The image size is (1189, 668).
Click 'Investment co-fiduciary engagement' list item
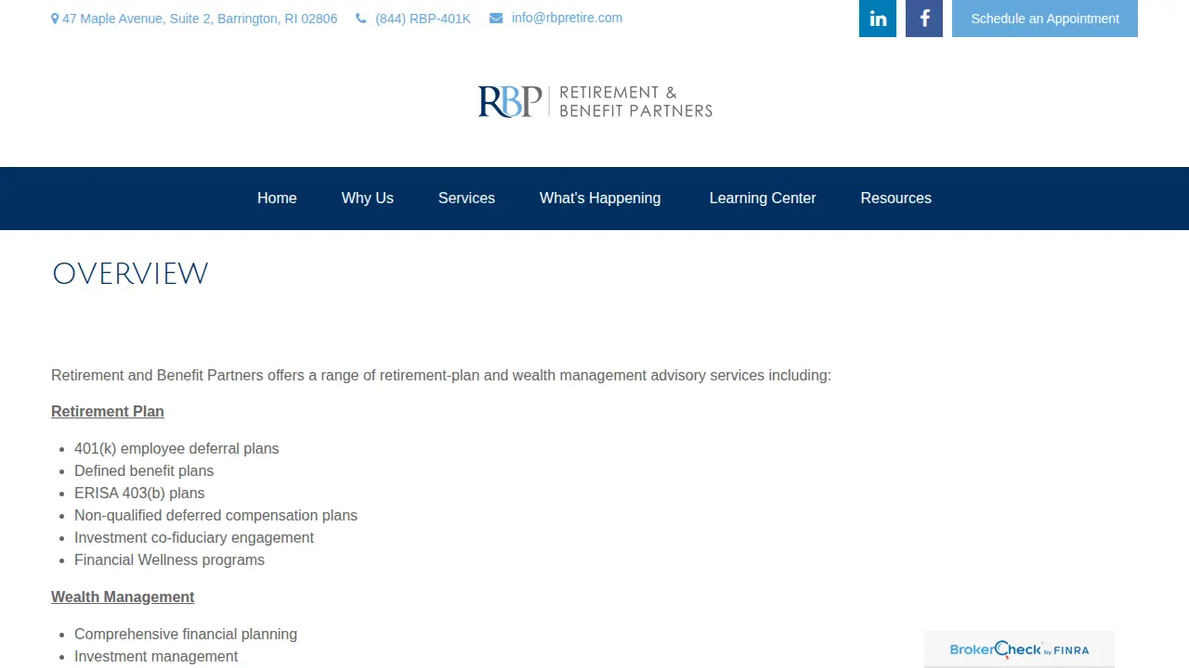point(194,538)
